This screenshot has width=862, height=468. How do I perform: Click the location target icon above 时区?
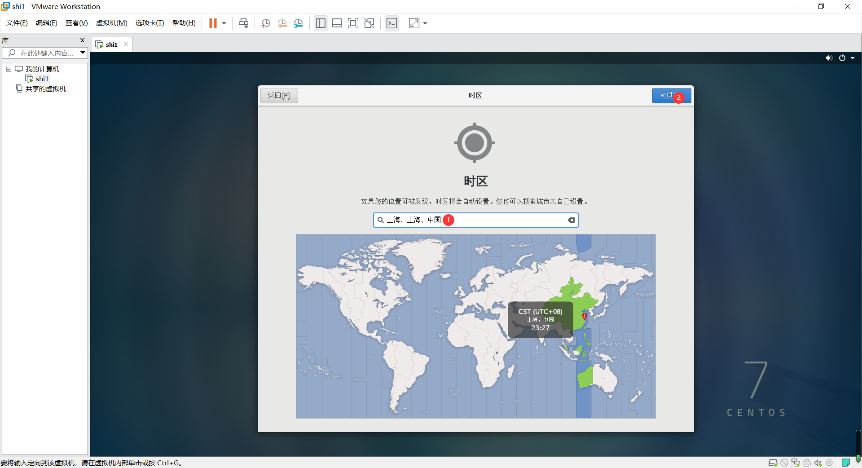click(475, 143)
